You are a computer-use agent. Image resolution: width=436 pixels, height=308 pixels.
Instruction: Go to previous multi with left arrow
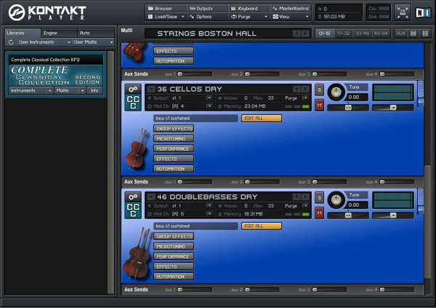click(x=296, y=33)
